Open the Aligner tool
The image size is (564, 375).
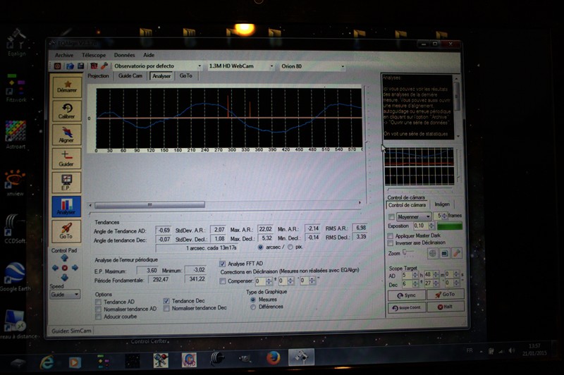(x=66, y=135)
